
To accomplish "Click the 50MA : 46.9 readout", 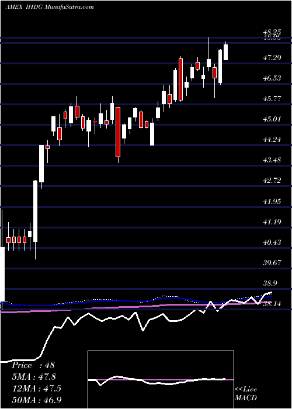I will click(37, 400).
